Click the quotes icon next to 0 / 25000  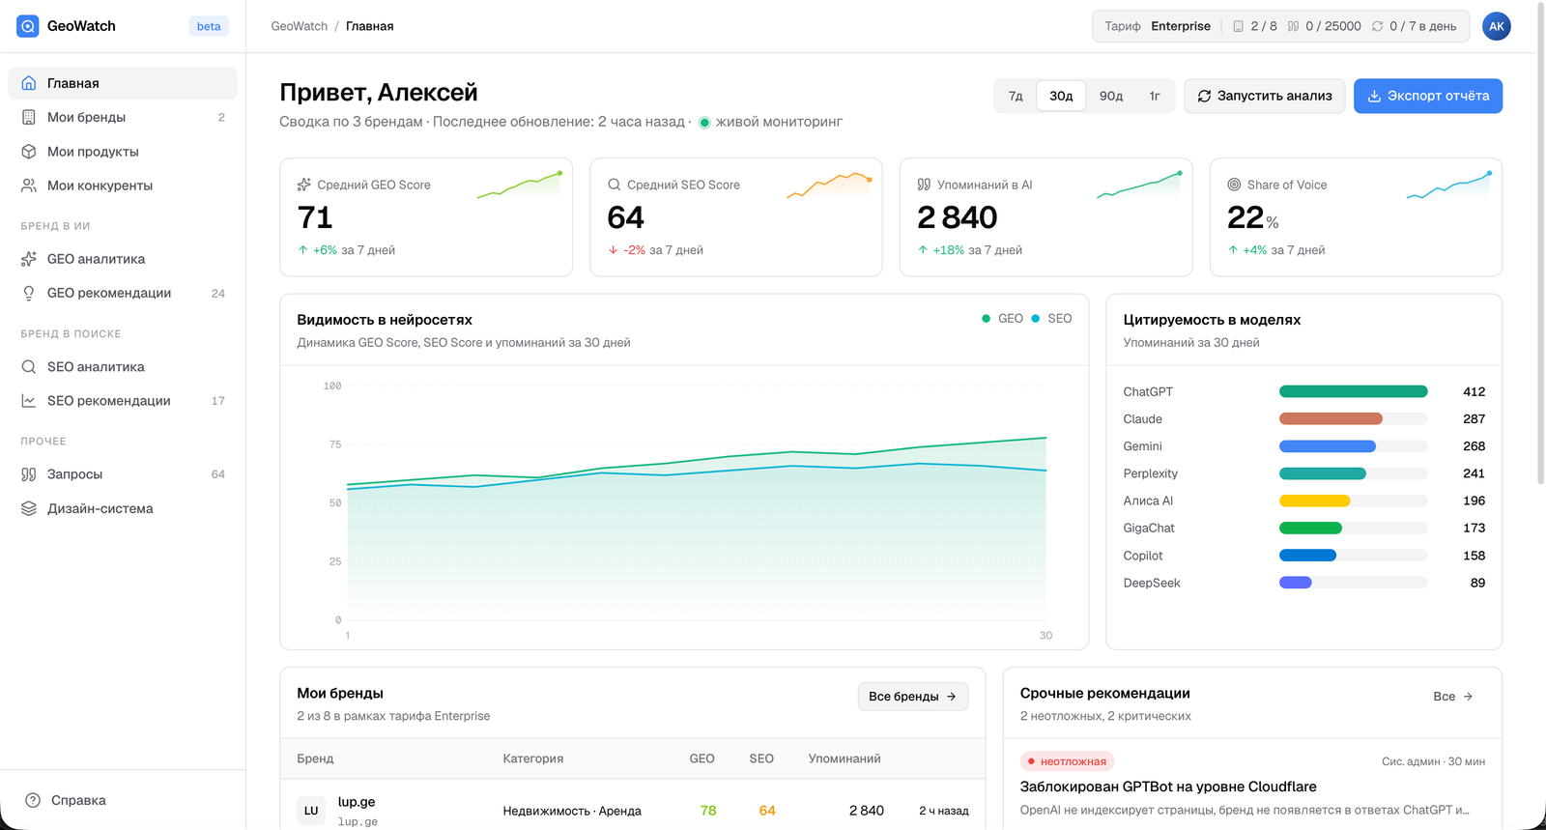[x=1293, y=26]
